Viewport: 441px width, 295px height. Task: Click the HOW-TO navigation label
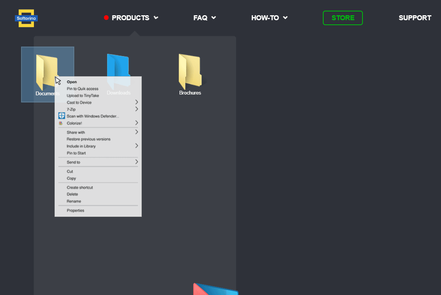(x=265, y=18)
